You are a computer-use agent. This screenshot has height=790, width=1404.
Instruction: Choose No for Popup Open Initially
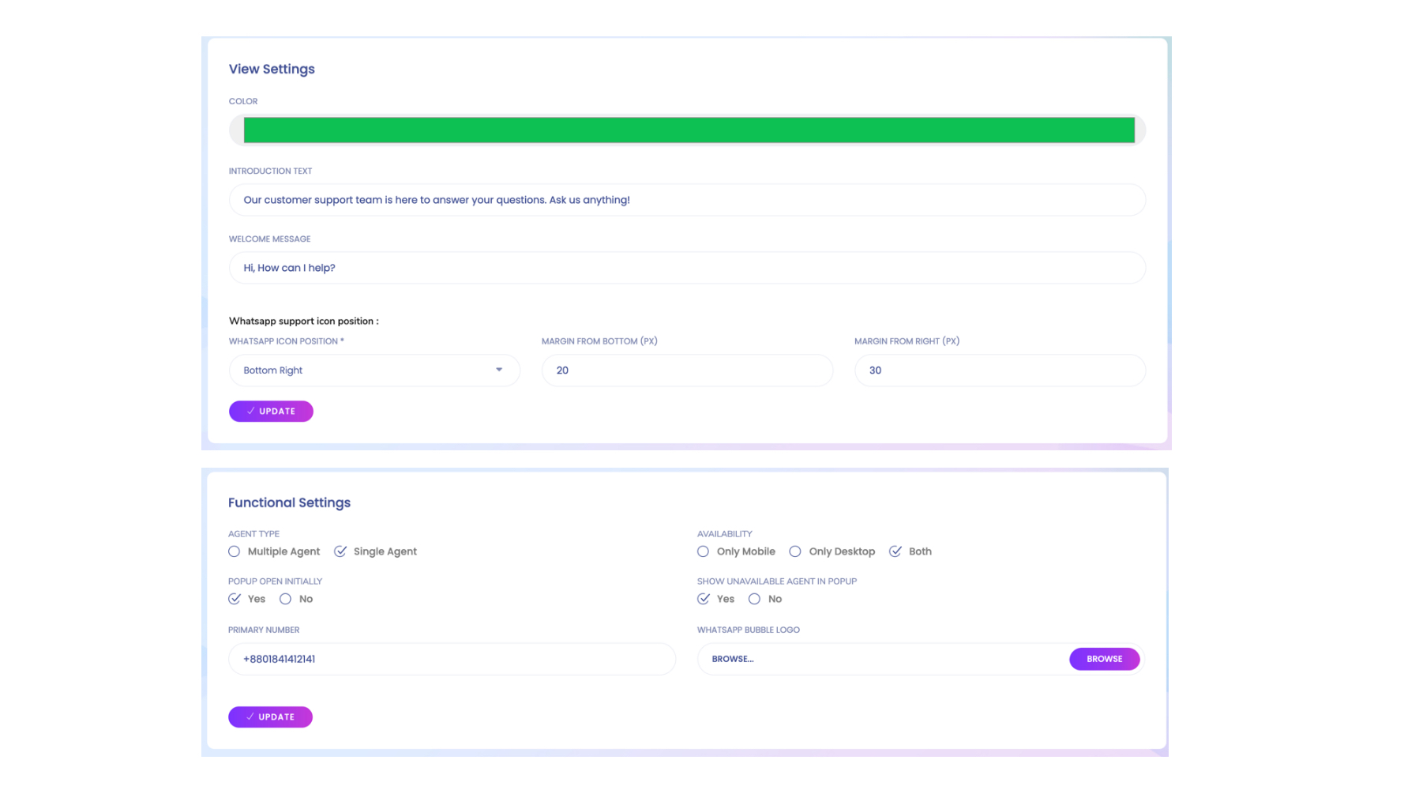click(285, 599)
